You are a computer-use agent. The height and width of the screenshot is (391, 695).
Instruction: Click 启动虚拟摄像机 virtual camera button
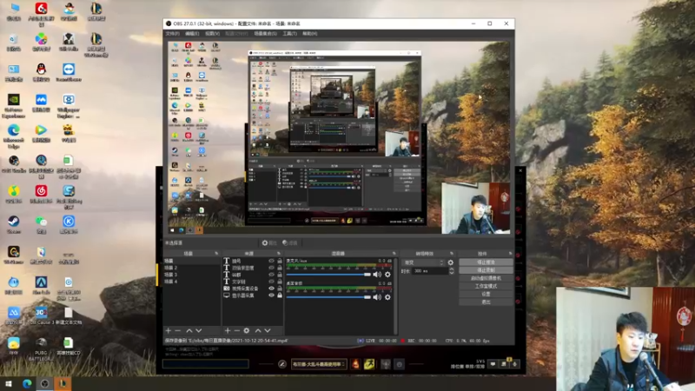point(486,278)
